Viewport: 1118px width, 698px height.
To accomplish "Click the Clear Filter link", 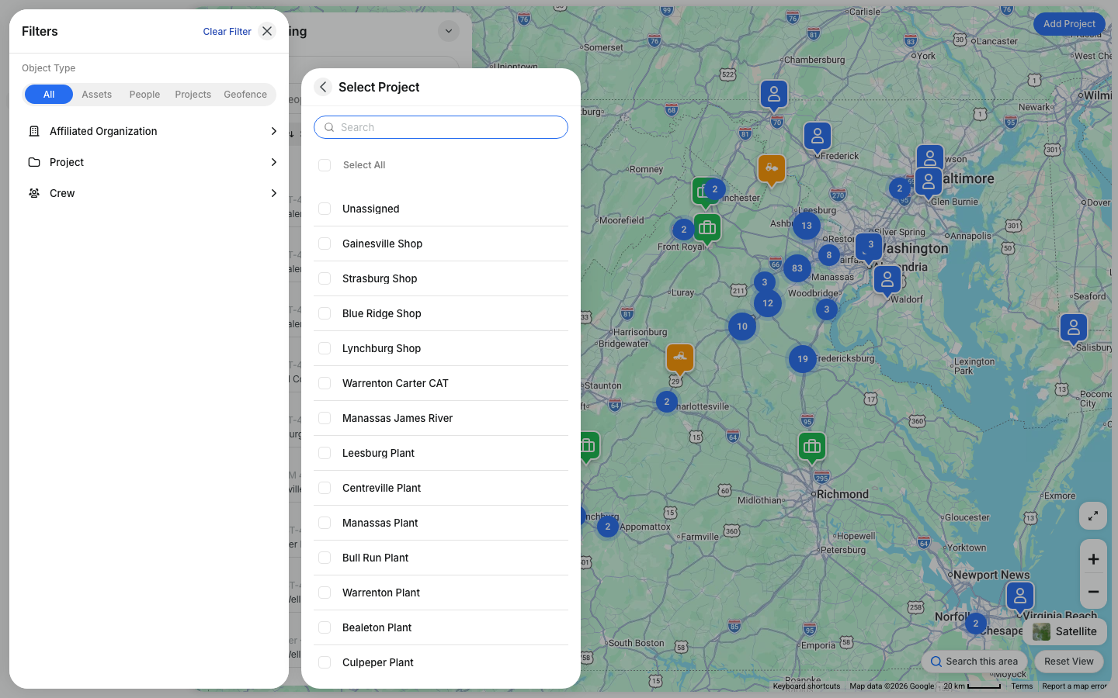I will [227, 32].
